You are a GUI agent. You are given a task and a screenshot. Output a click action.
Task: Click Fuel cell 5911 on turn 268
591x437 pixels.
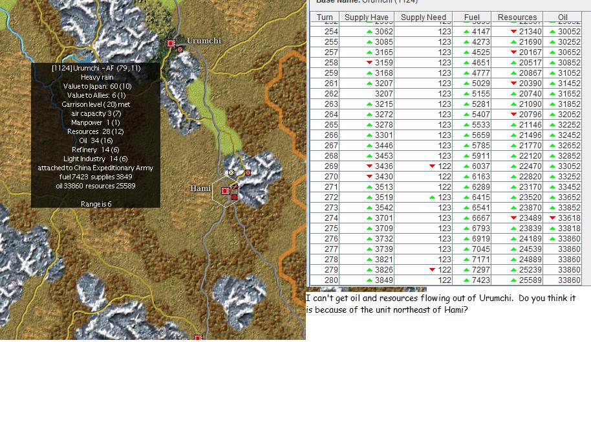472,156
